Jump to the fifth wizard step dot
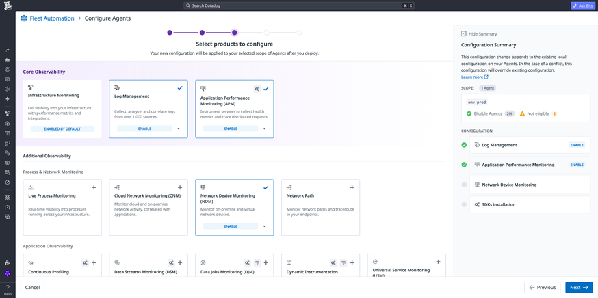 point(300,33)
